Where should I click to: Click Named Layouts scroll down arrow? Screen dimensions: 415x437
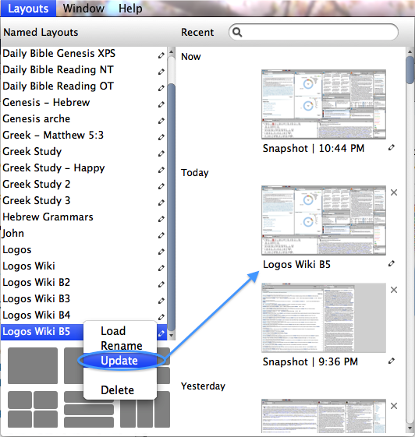[172, 336]
